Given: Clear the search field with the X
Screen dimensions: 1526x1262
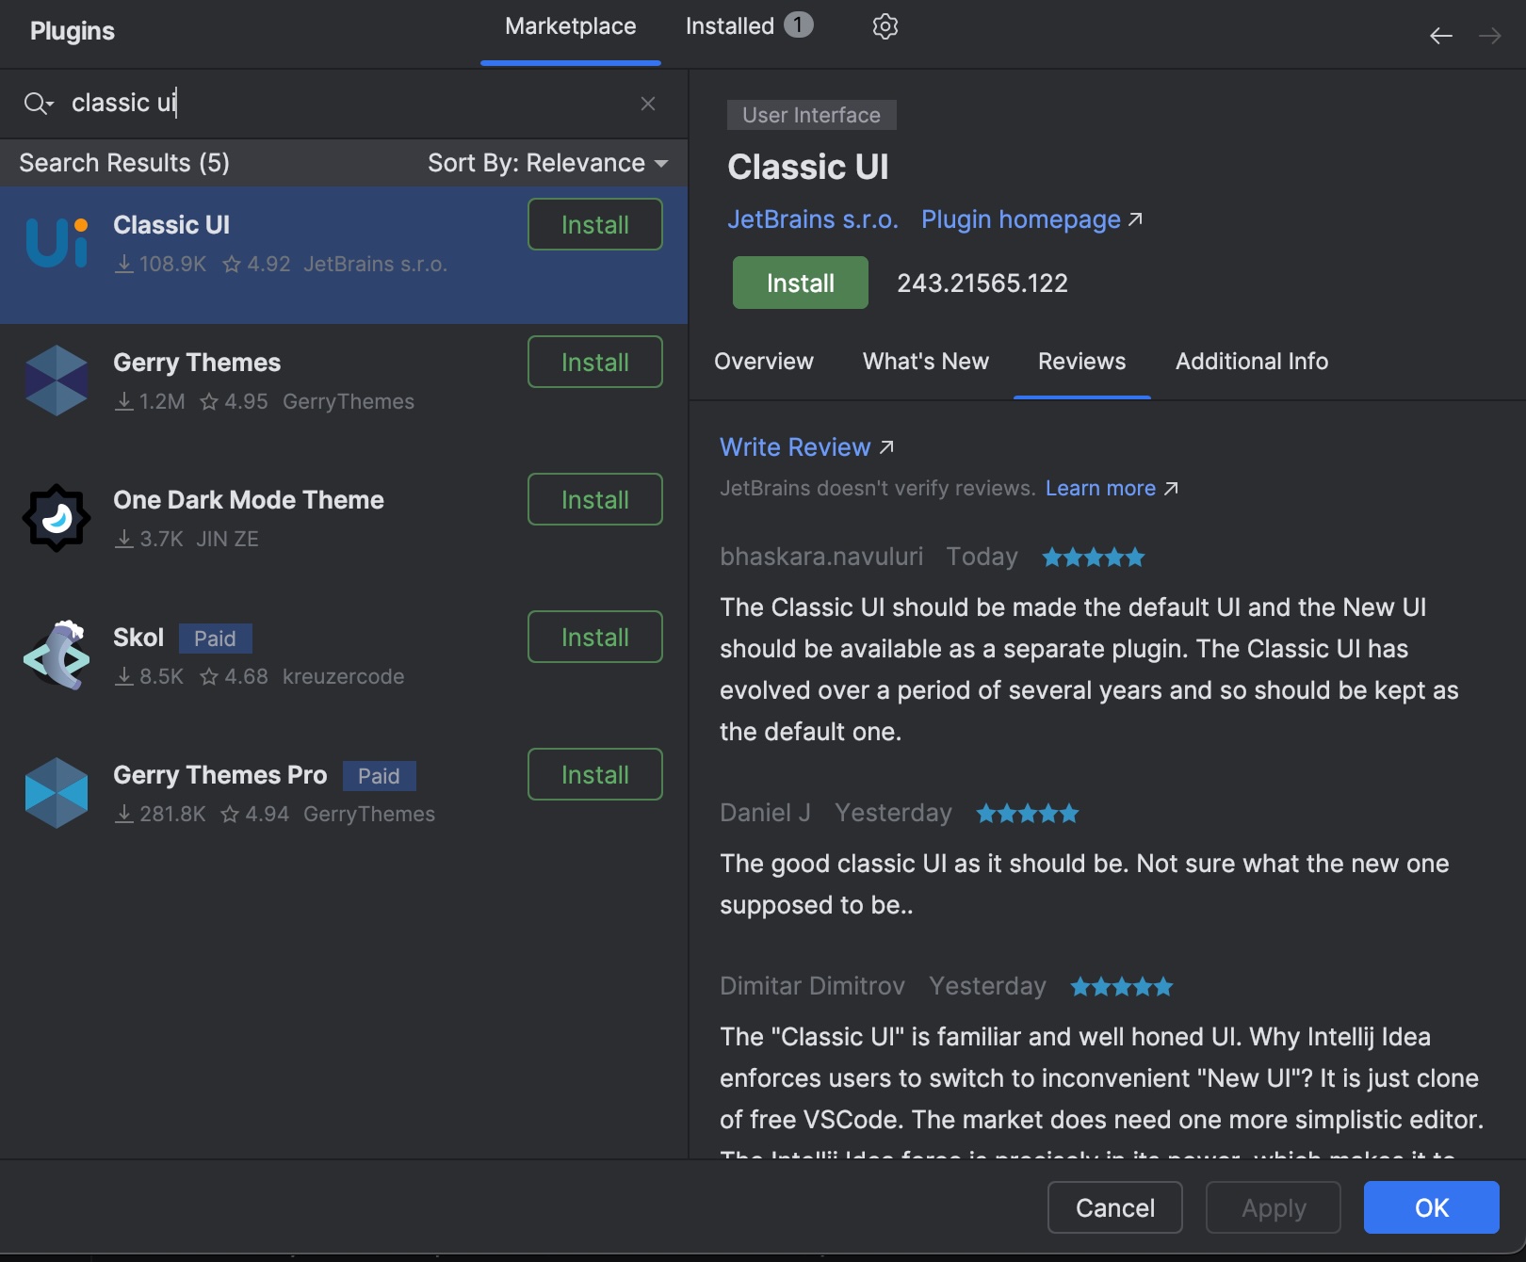Looking at the screenshot, I should point(647,103).
